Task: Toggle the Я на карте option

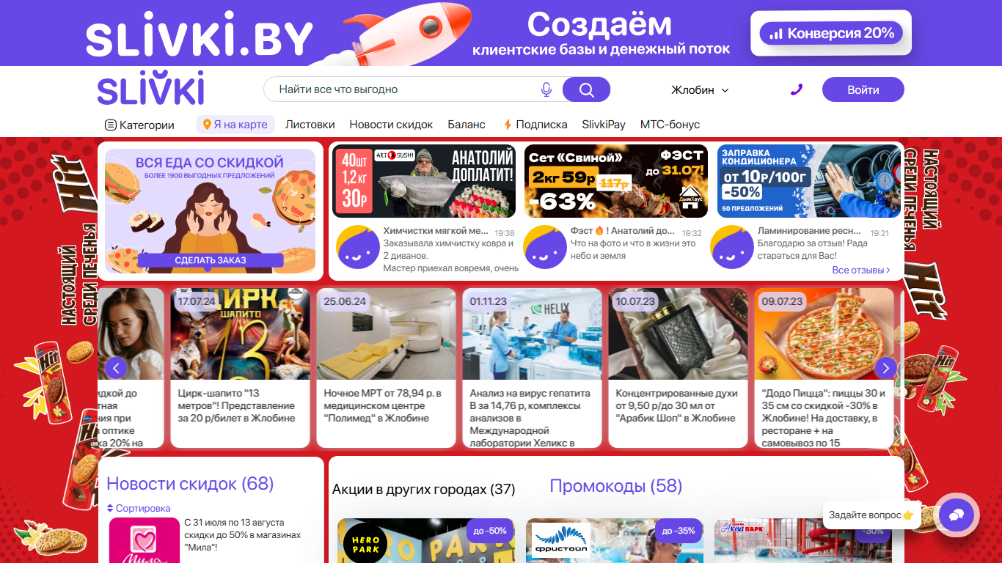Action: [x=235, y=125]
